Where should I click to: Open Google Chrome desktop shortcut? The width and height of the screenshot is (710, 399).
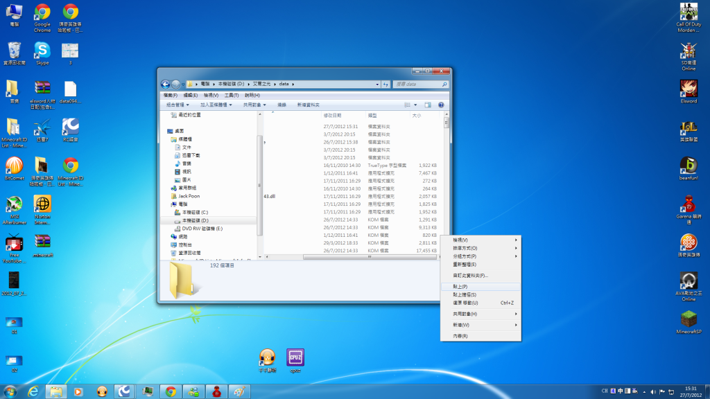42,15
